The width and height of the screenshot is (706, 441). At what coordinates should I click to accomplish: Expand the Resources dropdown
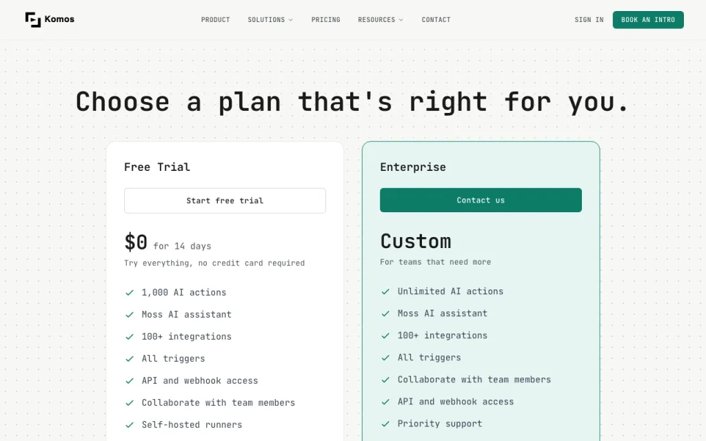(381, 20)
